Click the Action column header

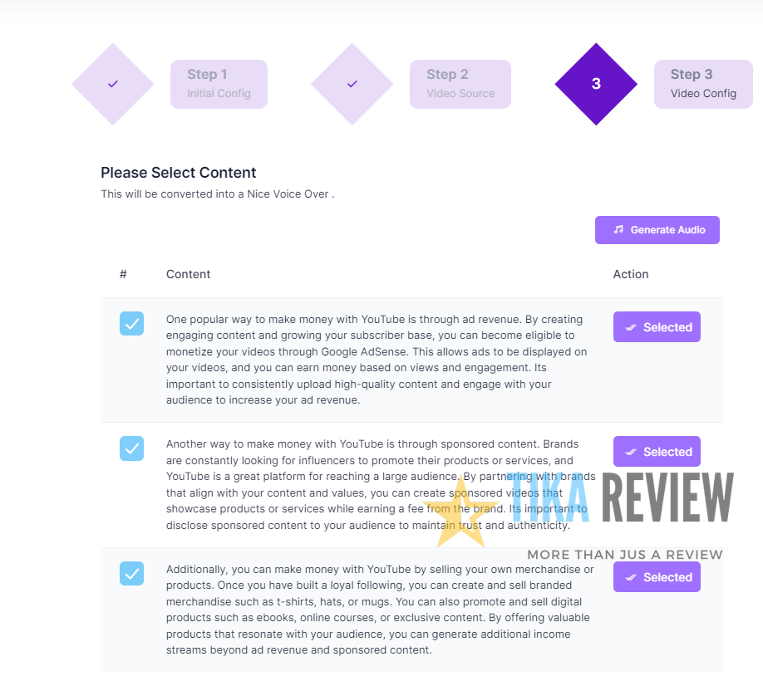pos(631,274)
